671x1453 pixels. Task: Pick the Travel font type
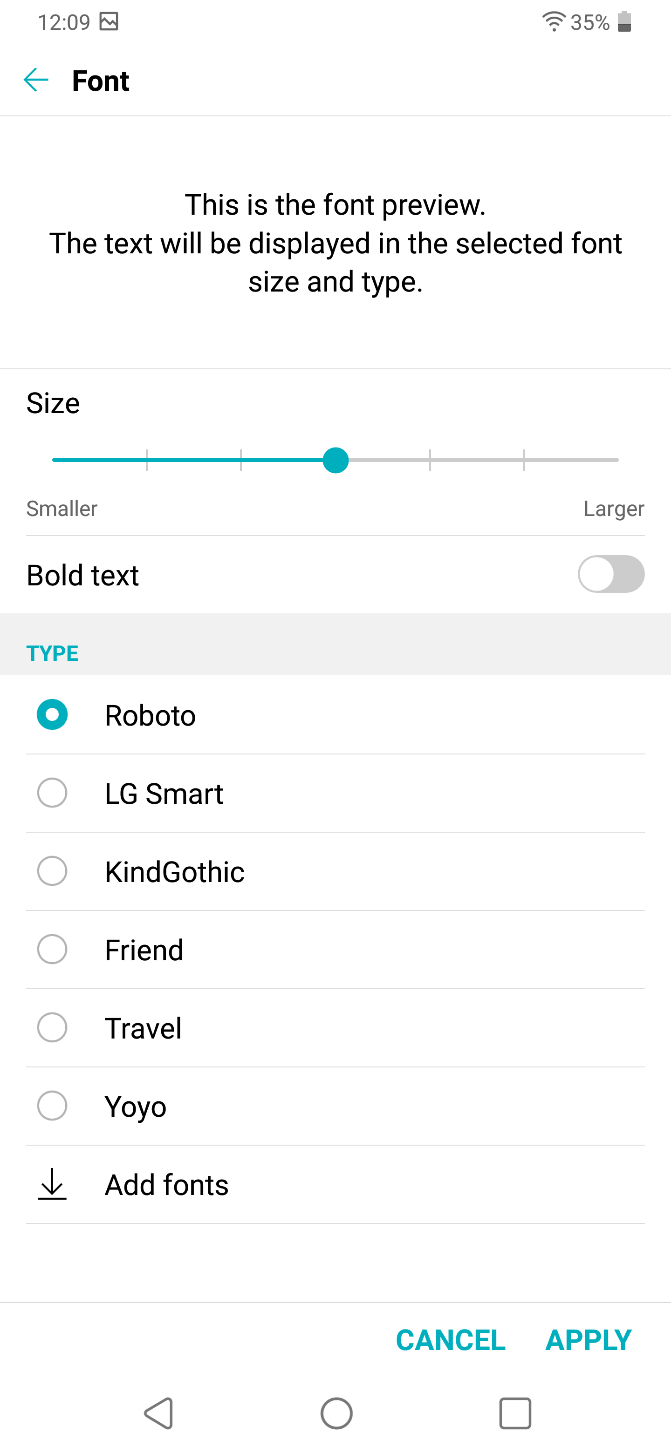tap(335, 1028)
